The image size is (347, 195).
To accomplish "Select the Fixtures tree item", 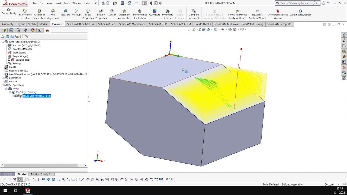I will tap(13, 82).
